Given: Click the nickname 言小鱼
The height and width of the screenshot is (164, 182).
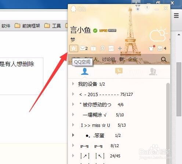Looking at the screenshot, I should point(80,30).
